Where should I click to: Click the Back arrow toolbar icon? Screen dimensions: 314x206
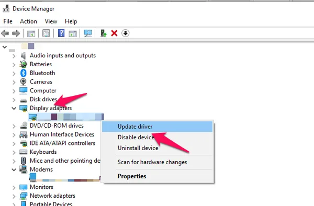pyautogui.click(x=5, y=33)
